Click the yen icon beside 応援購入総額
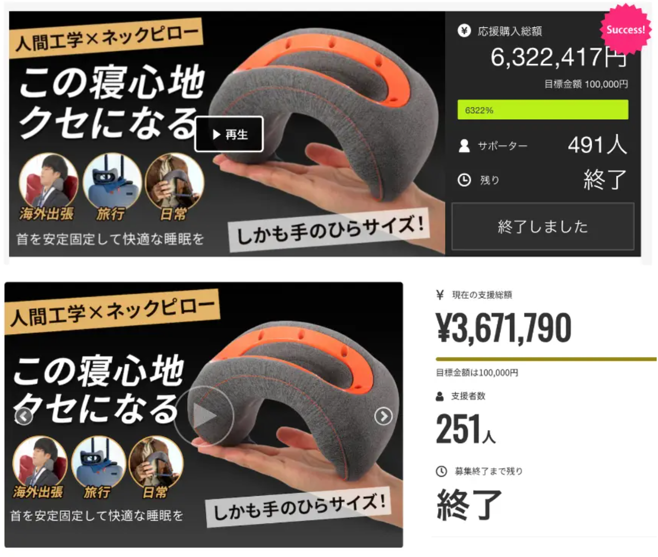Viewport: 658px width, 557px height. (x=464, y=31)
